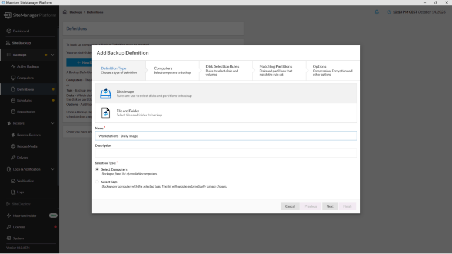Screen dimensions: 452x254
Task: Click the Finish button
Action: (x=347, y=206)
